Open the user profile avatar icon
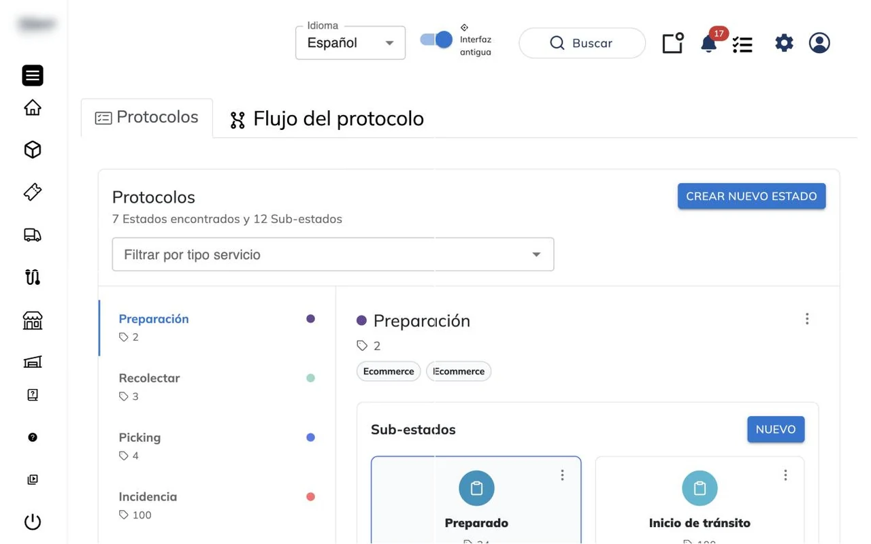The width and height of the screenshot is (871, 544). coord(819,43)
